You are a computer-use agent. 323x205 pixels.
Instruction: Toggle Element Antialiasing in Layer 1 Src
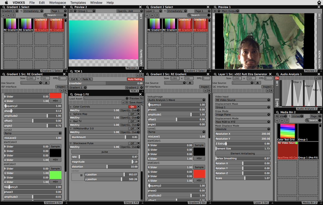pos(243,154)
